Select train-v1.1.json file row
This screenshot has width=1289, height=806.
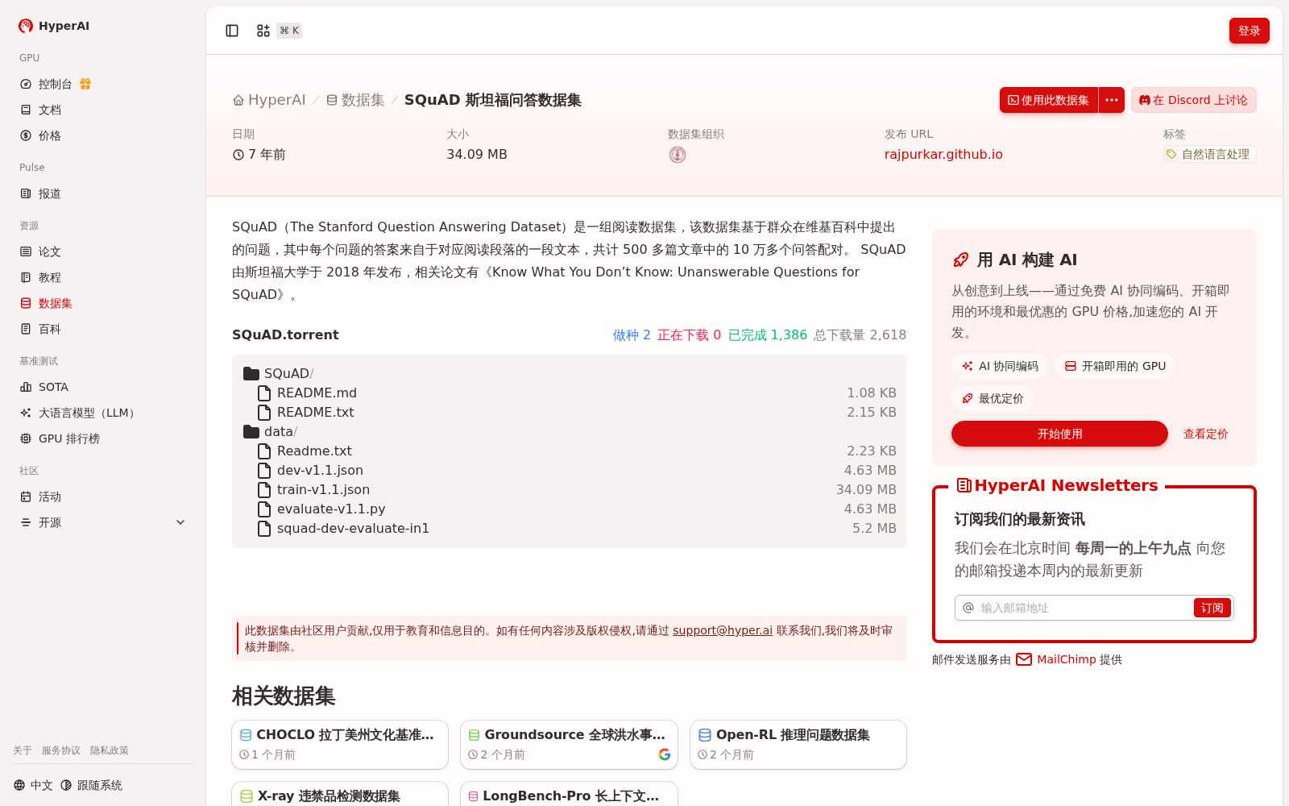[569, 489]
